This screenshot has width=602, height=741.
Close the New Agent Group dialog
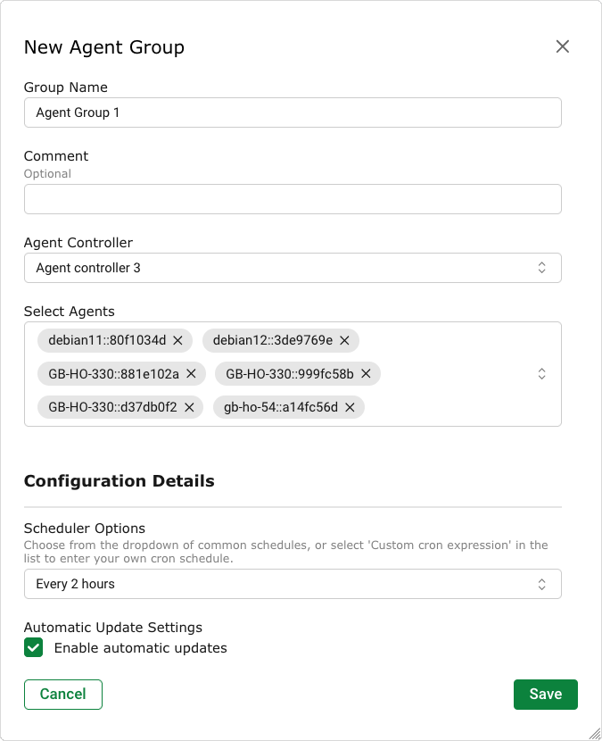pos(562,46)
